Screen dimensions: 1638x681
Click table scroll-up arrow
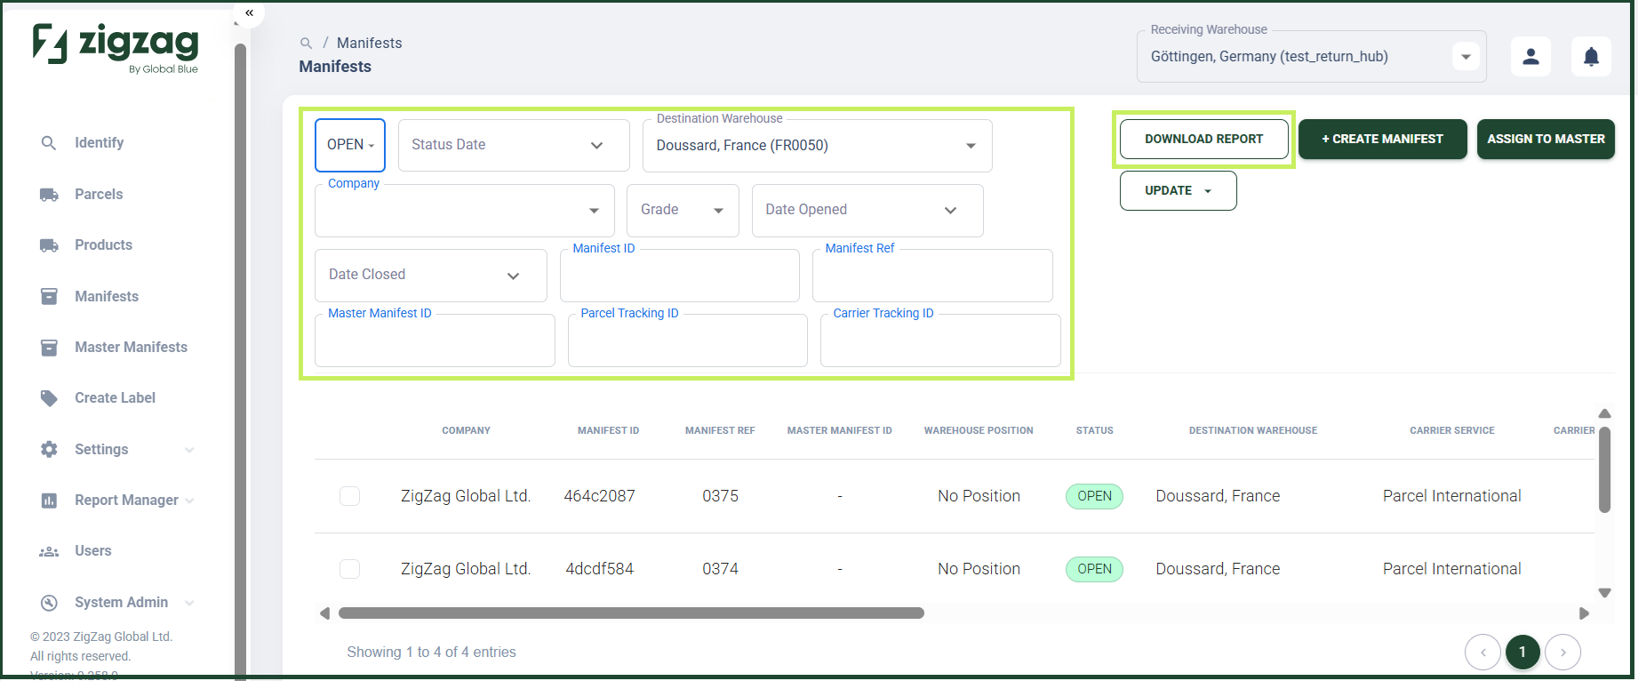[1604, 413]
